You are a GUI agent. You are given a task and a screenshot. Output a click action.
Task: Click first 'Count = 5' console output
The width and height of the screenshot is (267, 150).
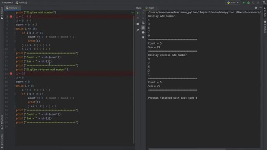pyautogui.click(x=155, y=43)
